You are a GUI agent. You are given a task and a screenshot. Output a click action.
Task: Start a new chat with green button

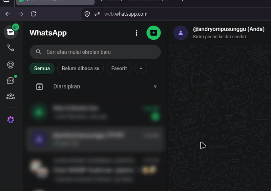pos(153,33)
